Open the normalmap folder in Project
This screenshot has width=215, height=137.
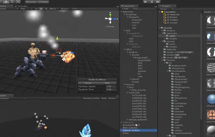180,103
